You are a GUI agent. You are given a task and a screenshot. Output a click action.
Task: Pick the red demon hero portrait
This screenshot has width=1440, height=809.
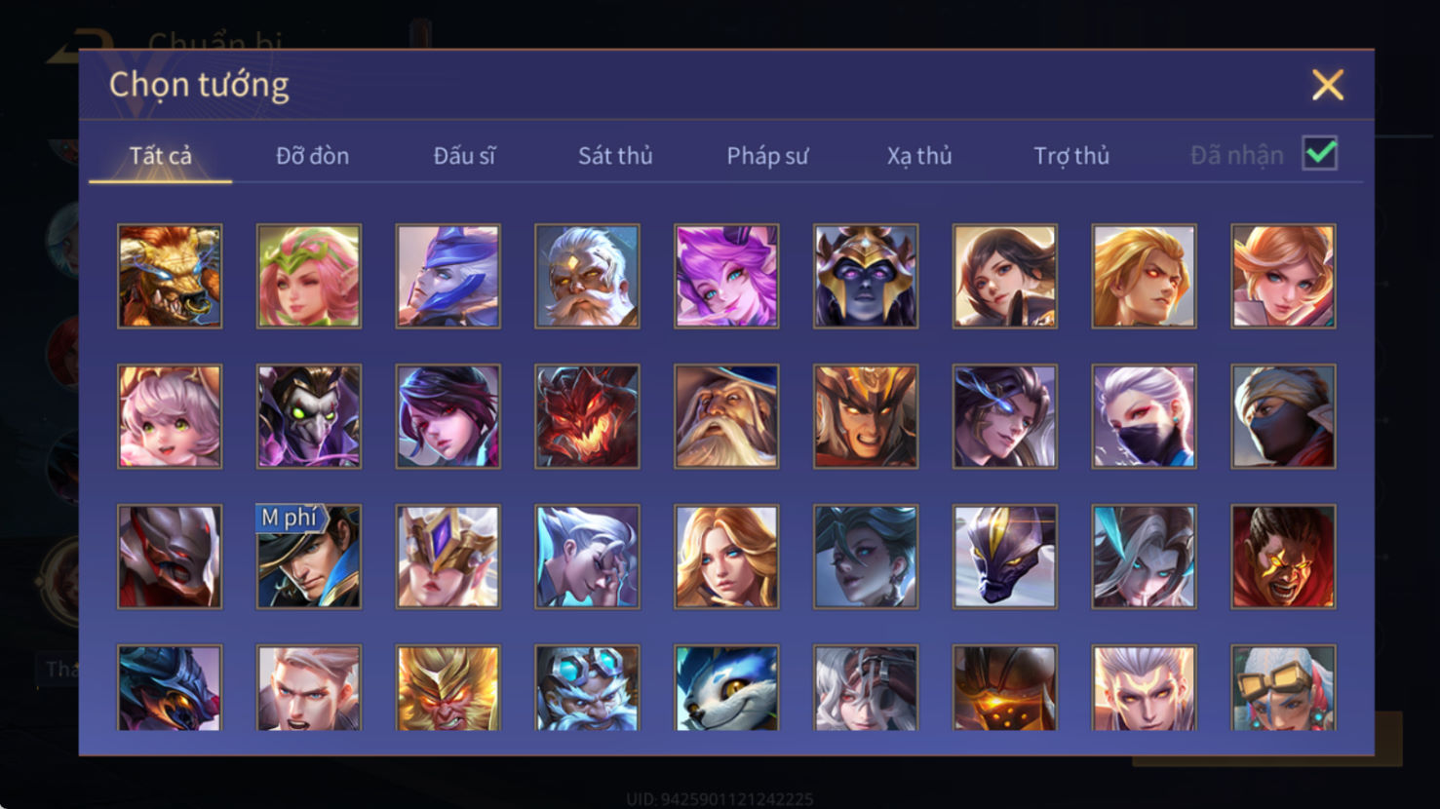click(x=587, y=416)
